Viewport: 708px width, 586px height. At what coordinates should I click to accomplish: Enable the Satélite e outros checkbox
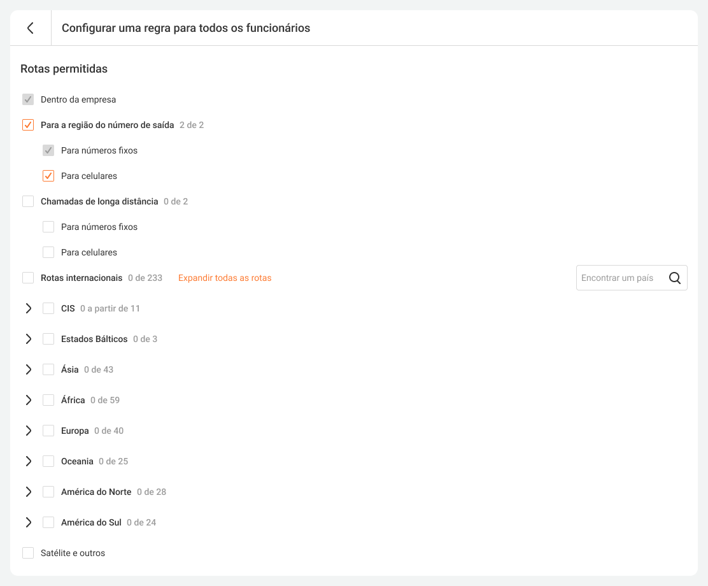click(28, 553)
